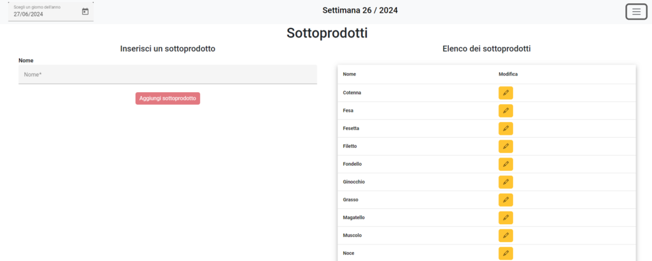The image size is (652, 261).
Task: Edit the Fondello sottoprodotto
Action: (x=506, y=164)
